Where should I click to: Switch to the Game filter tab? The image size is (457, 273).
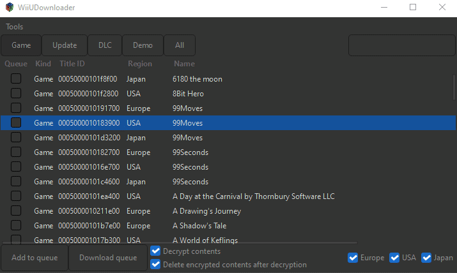pyautogui.click(x=21, y=45)
